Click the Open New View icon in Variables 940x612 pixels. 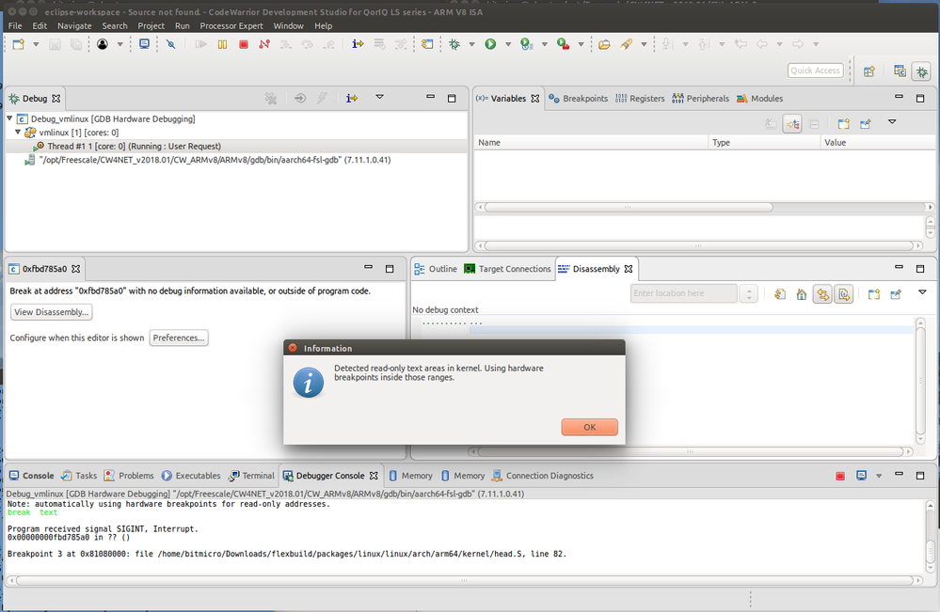click(x=843, y=124)
